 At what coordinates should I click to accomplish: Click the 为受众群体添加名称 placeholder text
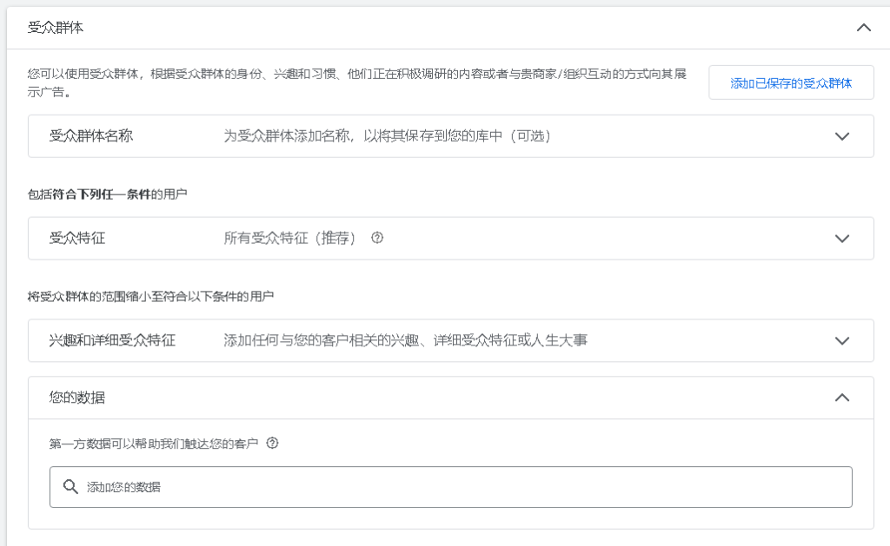point(388,136)
